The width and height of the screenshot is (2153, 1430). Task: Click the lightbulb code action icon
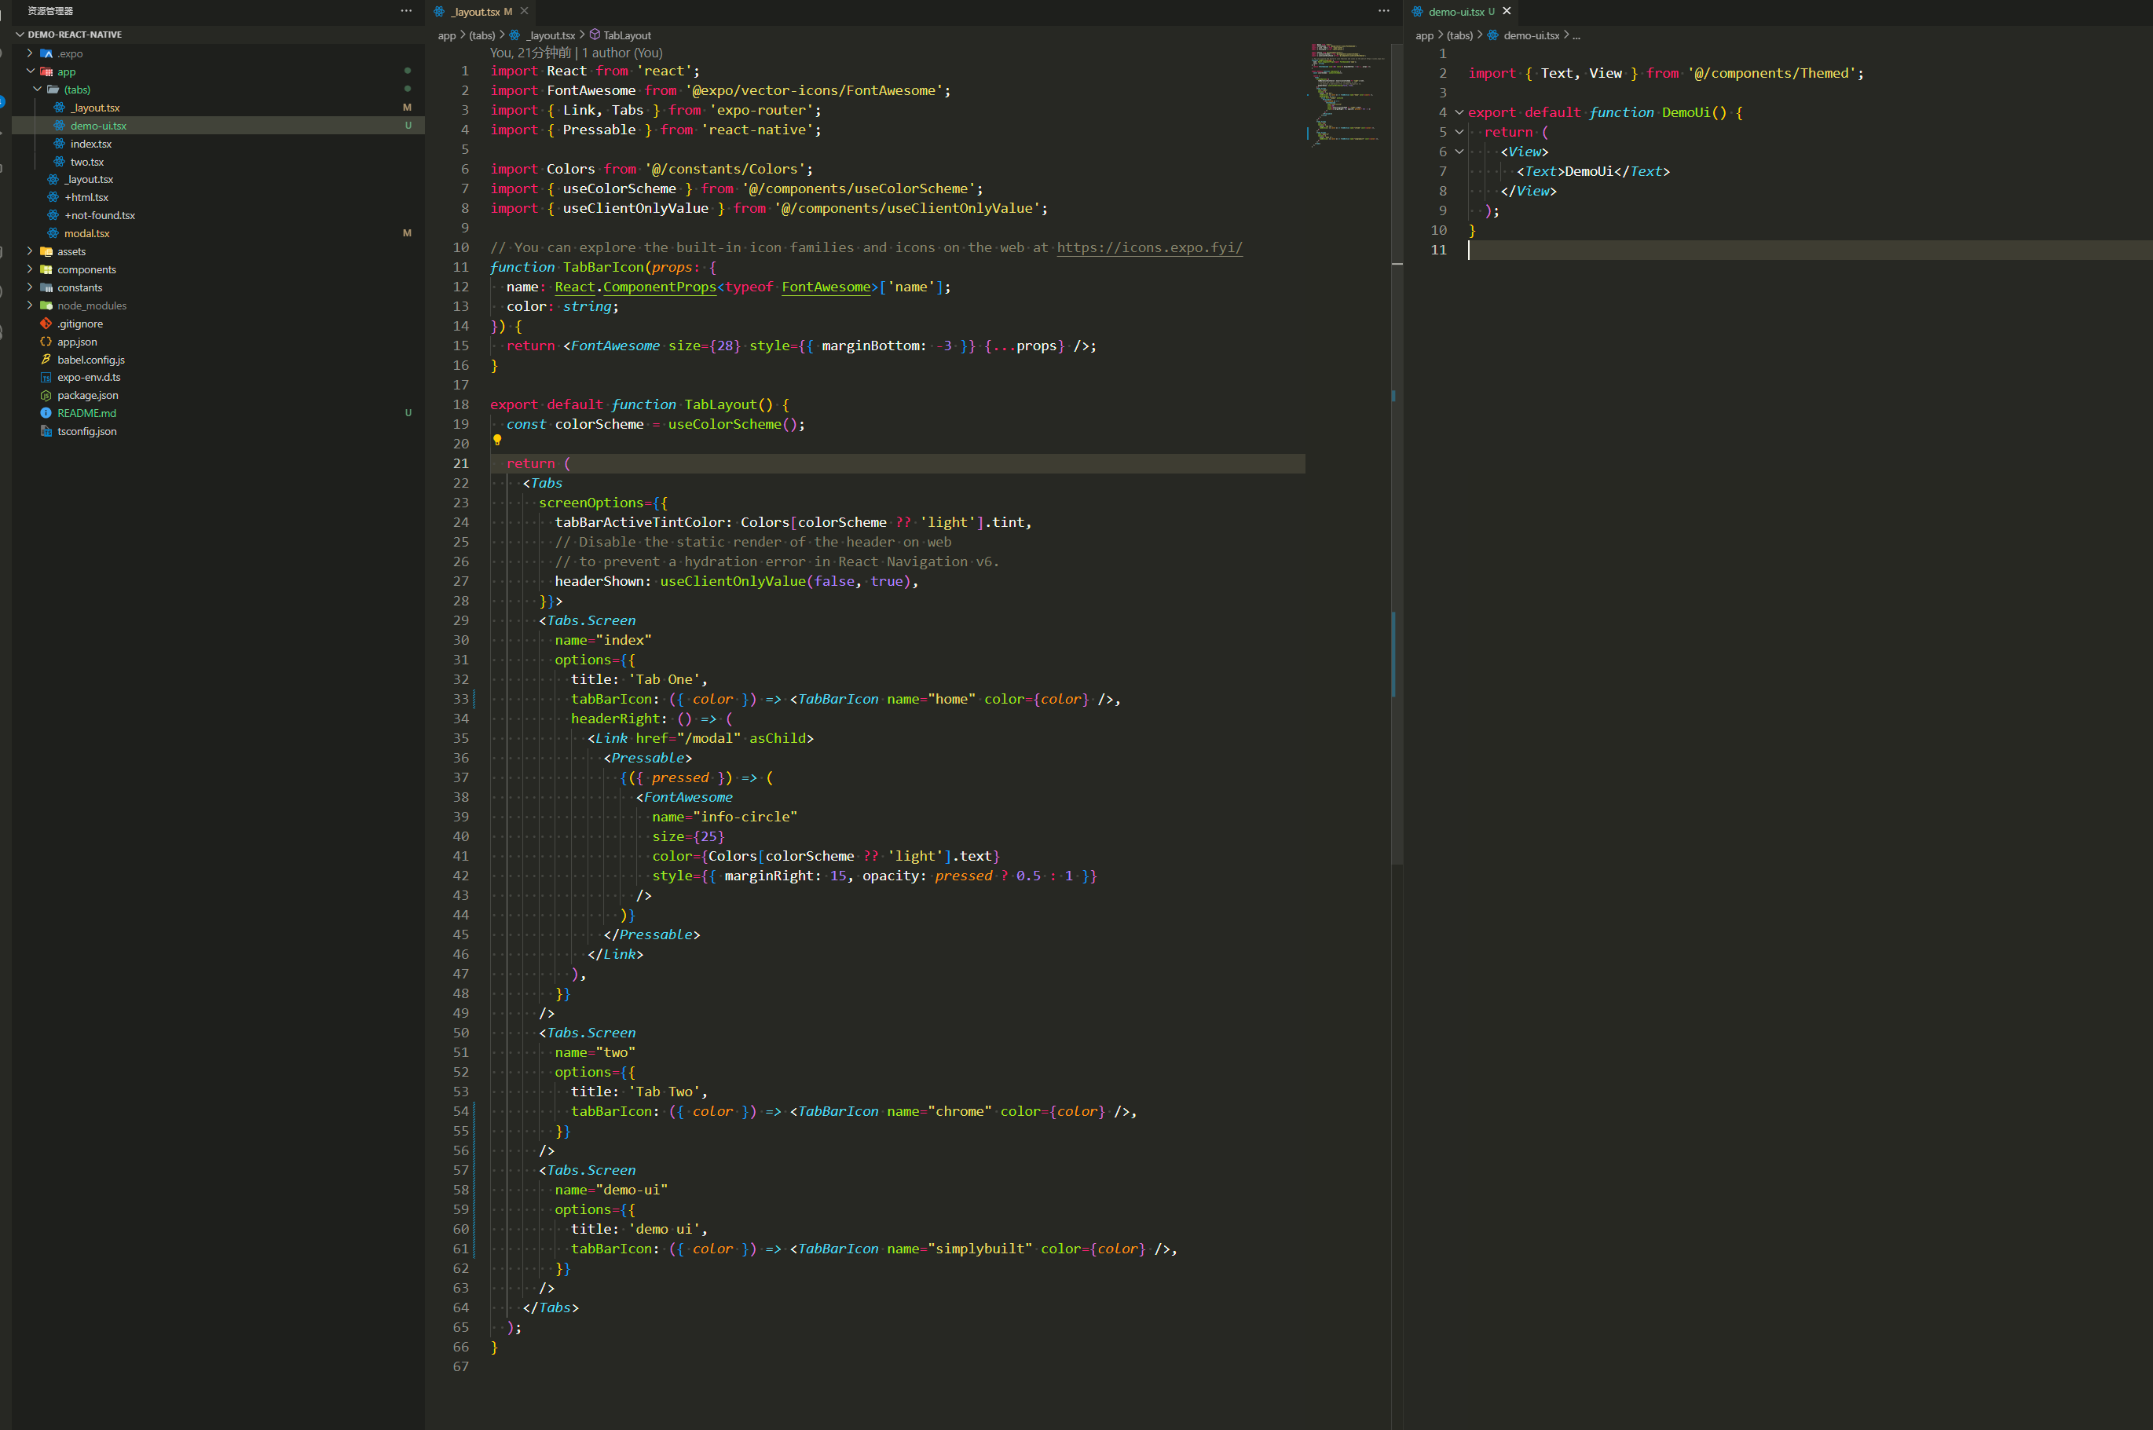tap(497, 441)
